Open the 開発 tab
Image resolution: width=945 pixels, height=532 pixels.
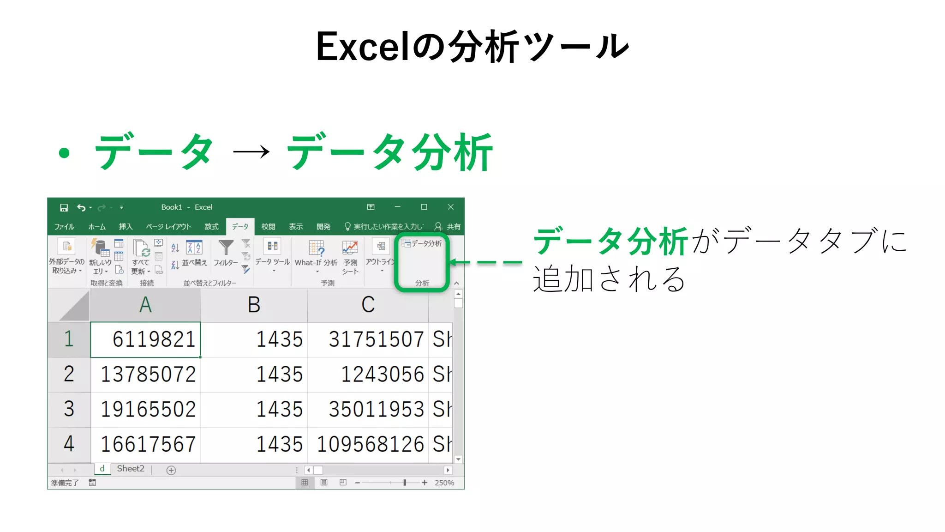click(x=323, y=227)
